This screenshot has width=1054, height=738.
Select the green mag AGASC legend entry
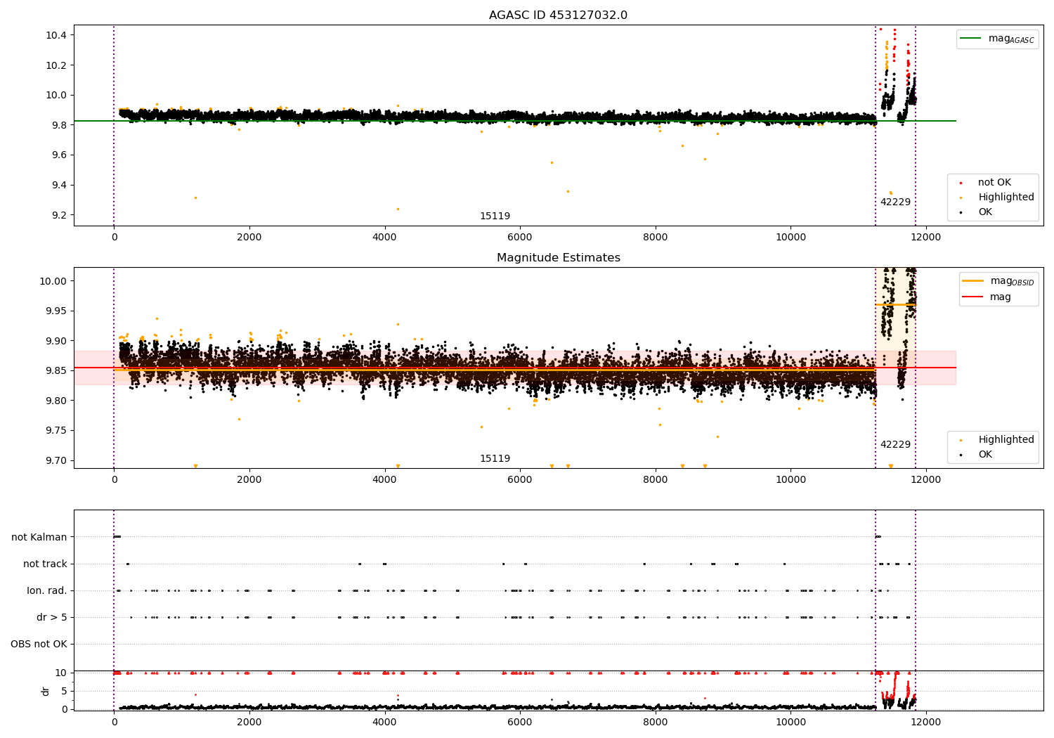point(997,39)
